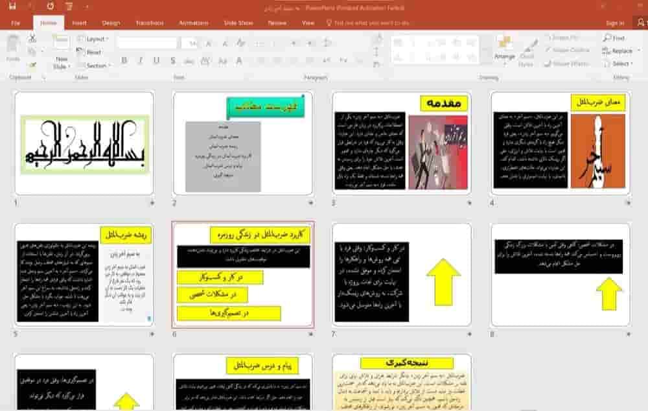Click the Format Painter brush icon
This screenshot has width=648, height=411.
pos(32,65)
